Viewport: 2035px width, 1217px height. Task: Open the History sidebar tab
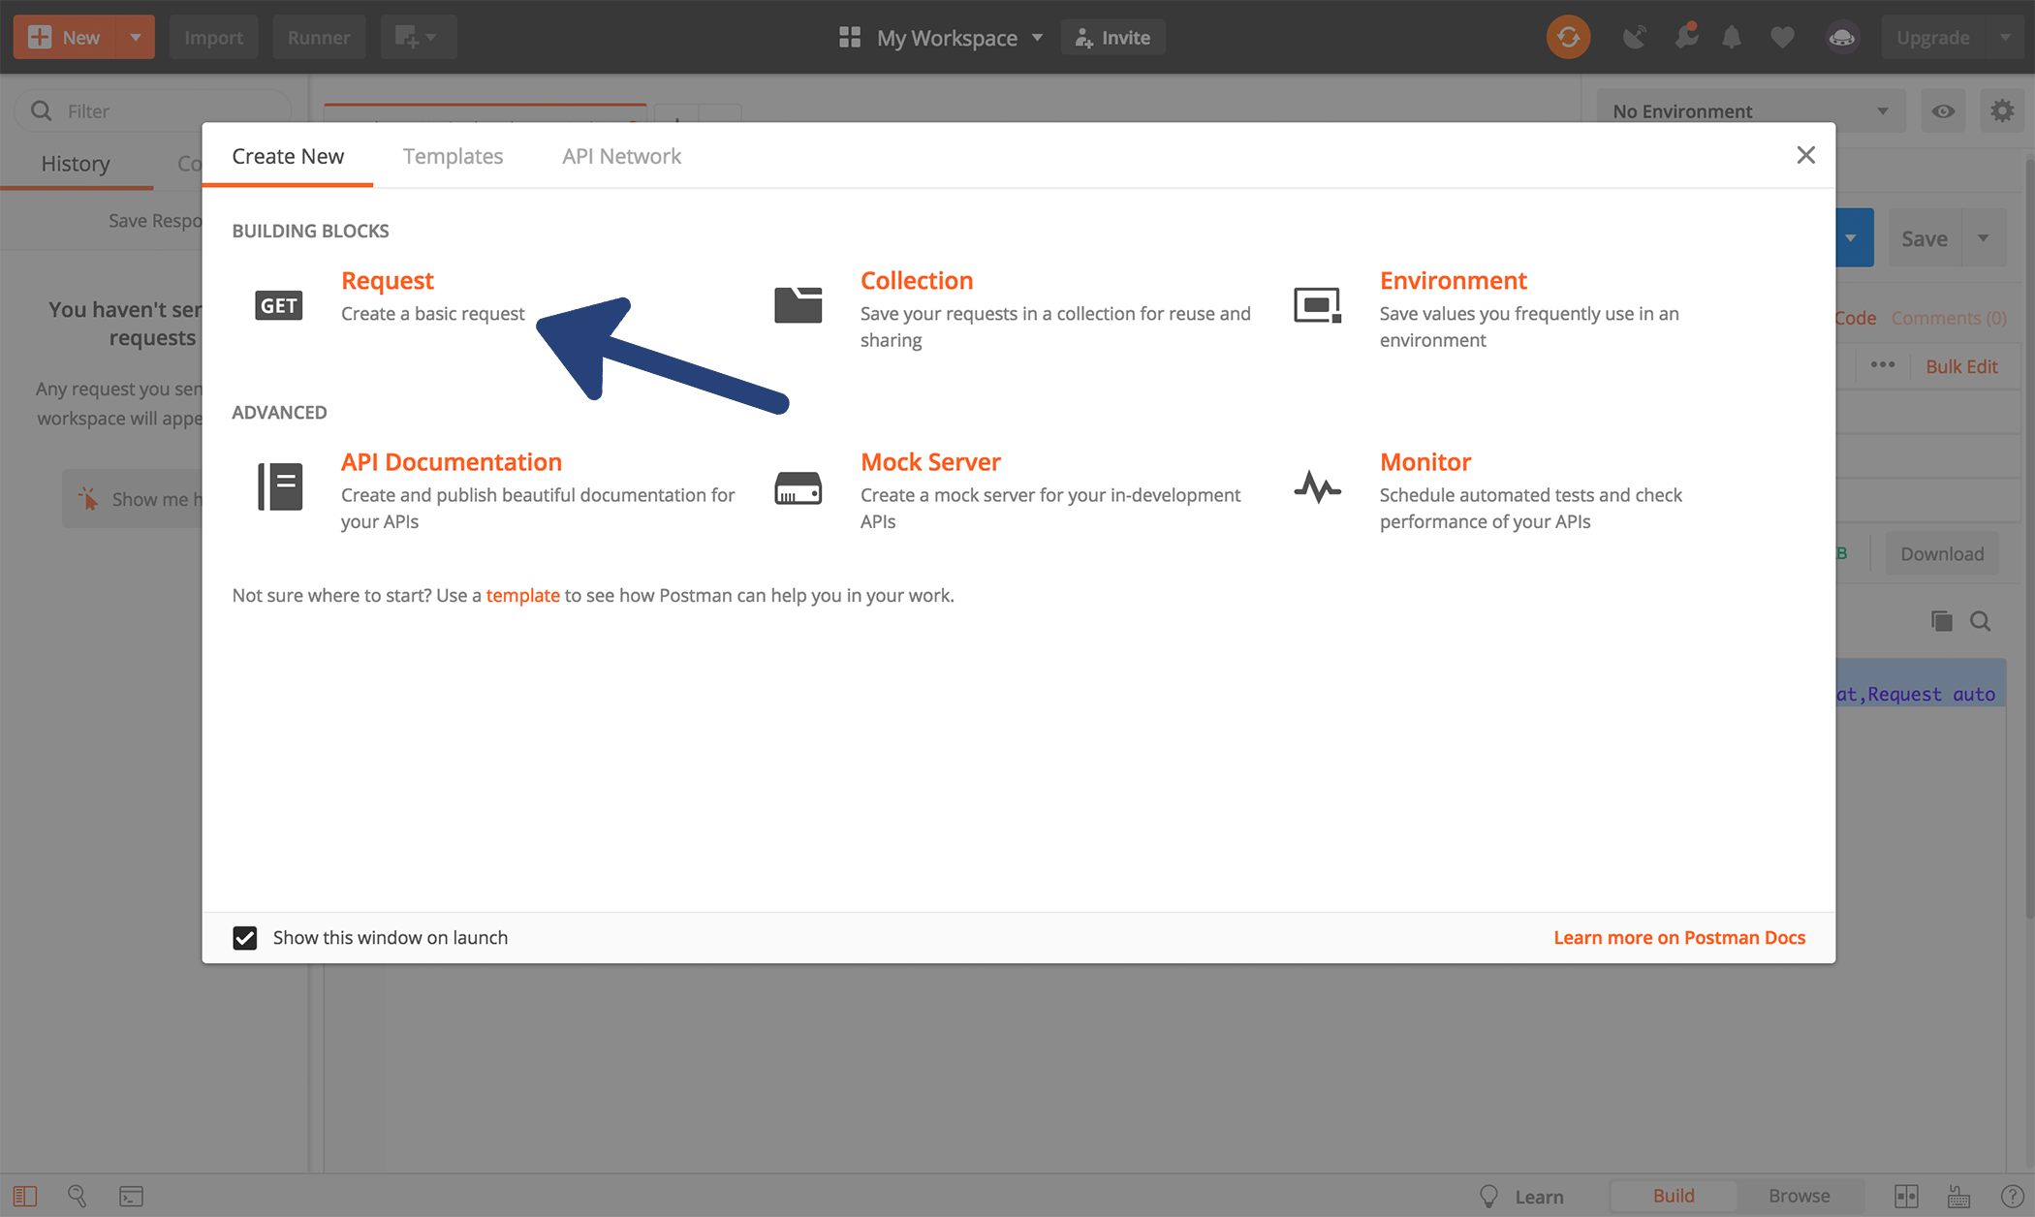click(76, 164)
